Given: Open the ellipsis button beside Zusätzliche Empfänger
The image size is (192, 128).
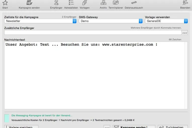Looking at the screenshot, I should (184, 33).
